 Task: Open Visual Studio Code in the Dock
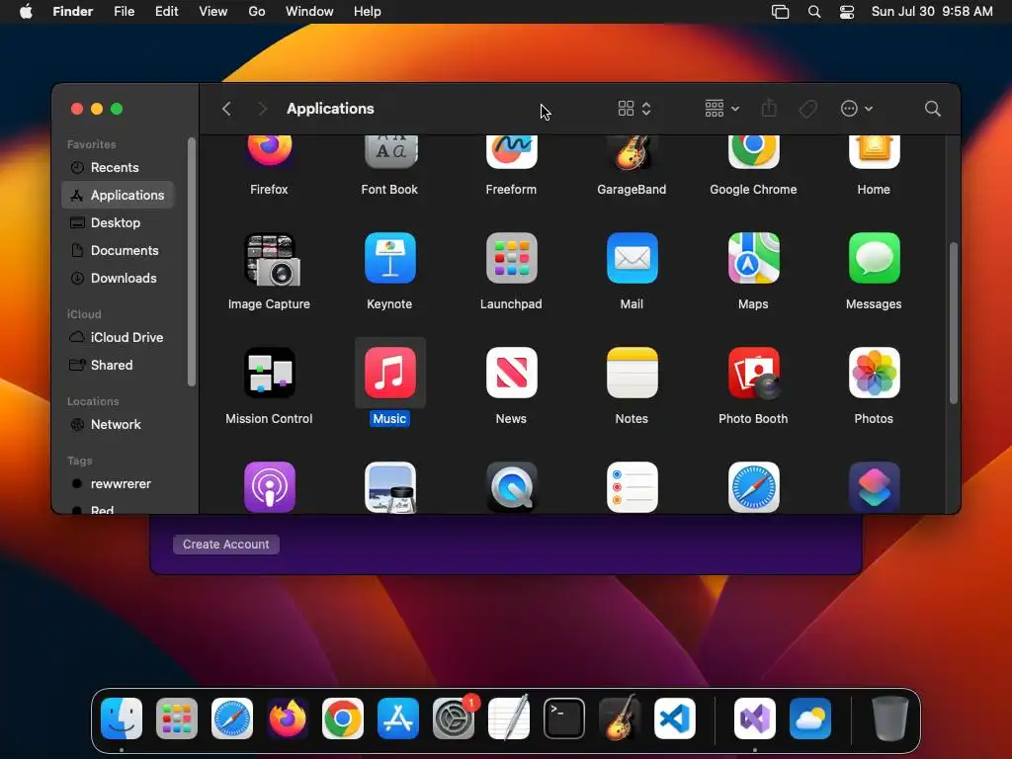coord(675,718)
